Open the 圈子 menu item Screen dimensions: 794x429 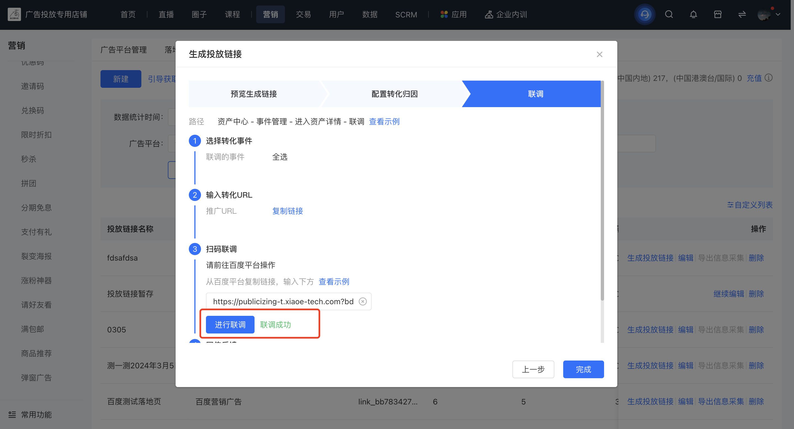(x=199, y=14)
